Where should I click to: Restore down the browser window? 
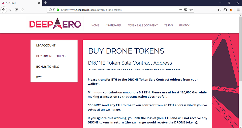click(x=229, y=3)
